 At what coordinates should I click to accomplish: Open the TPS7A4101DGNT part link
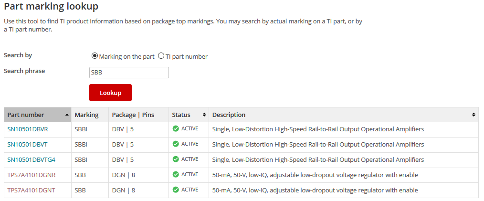pos(31,190)
